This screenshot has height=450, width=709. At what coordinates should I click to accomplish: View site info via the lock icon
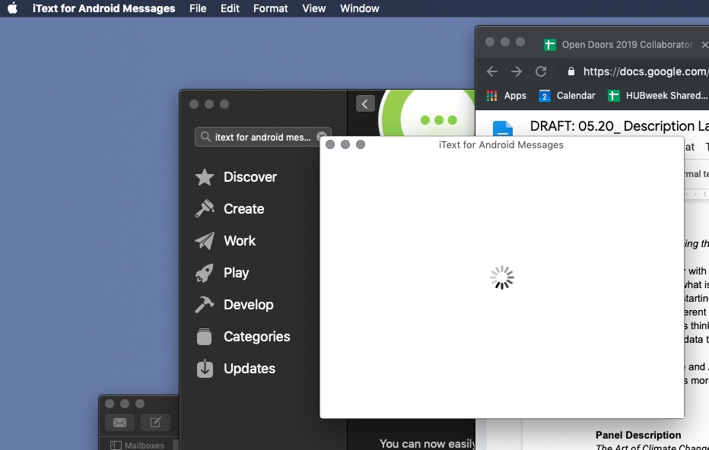point(571,71)
